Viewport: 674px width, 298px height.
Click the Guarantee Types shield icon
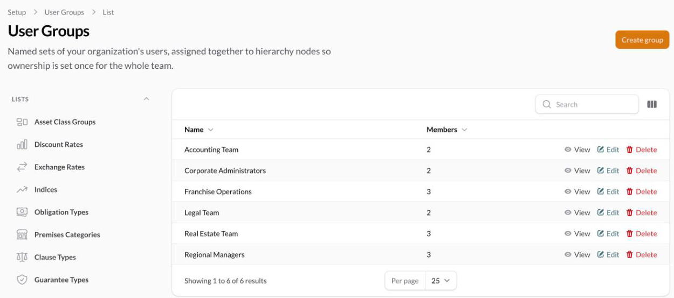[x=22, y=280]
